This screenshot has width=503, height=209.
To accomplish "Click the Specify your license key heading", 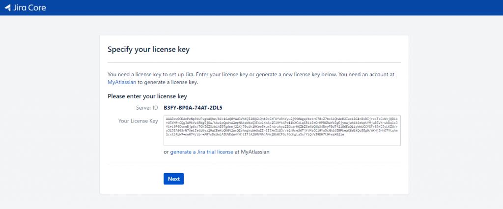I will click(148, 50).
